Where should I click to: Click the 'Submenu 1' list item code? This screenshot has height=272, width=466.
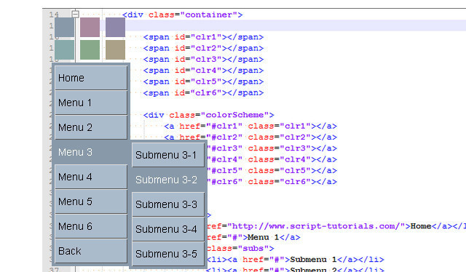pyautogui.click(x=296, y=260)
